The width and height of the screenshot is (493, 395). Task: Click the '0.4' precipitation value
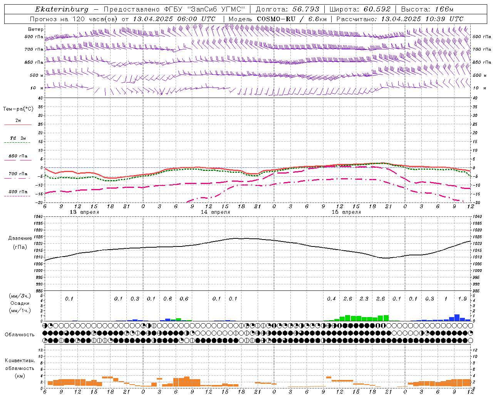click(331, 299)
